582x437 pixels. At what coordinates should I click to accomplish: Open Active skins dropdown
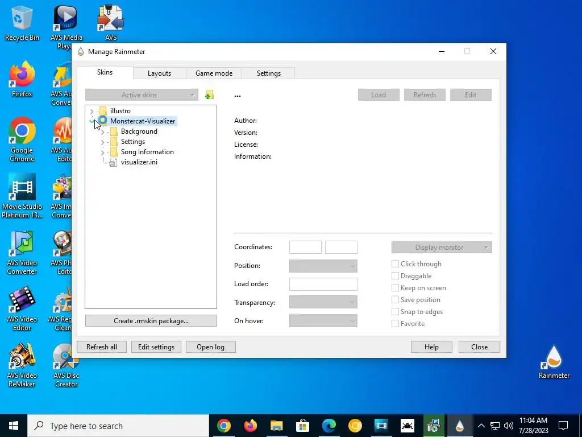pyautogui.click(x=142, y=95)
